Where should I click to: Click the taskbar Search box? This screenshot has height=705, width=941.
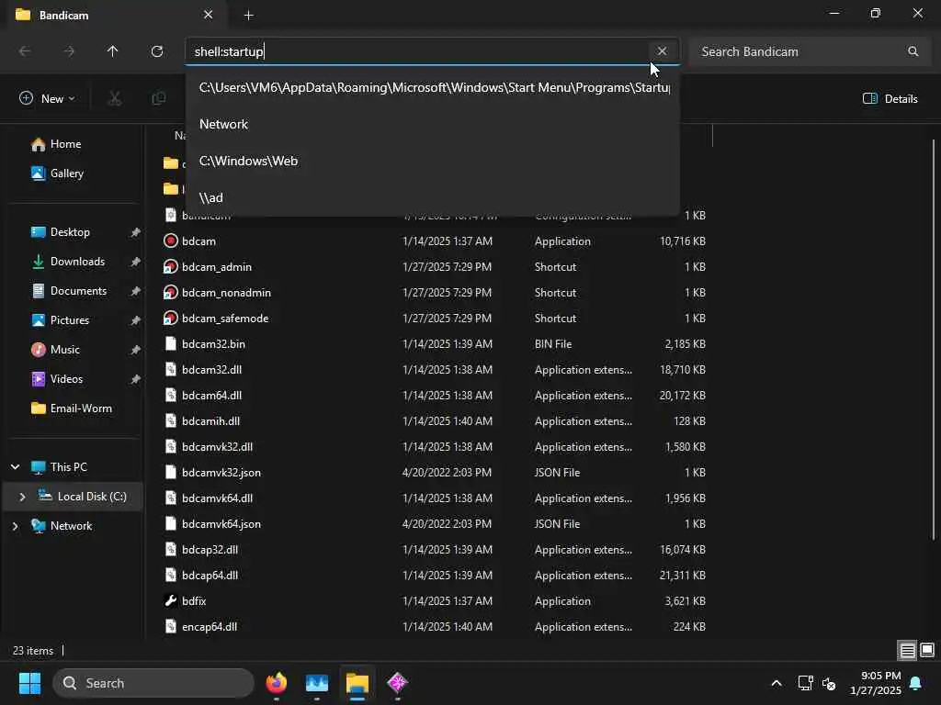point(153,683)
